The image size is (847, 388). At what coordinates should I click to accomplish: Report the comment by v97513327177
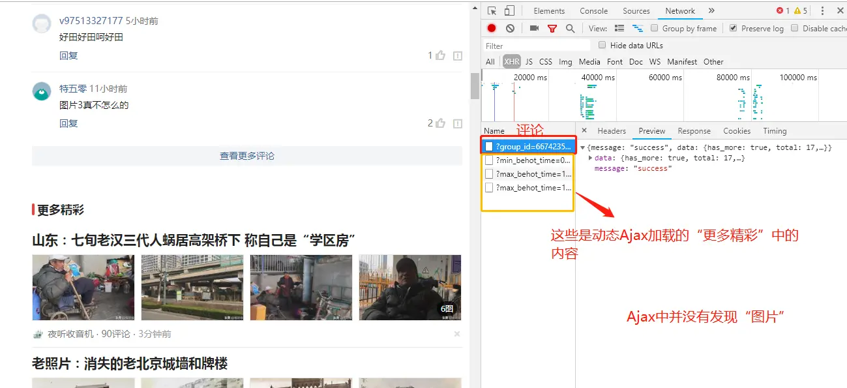[x=458, y=55]
